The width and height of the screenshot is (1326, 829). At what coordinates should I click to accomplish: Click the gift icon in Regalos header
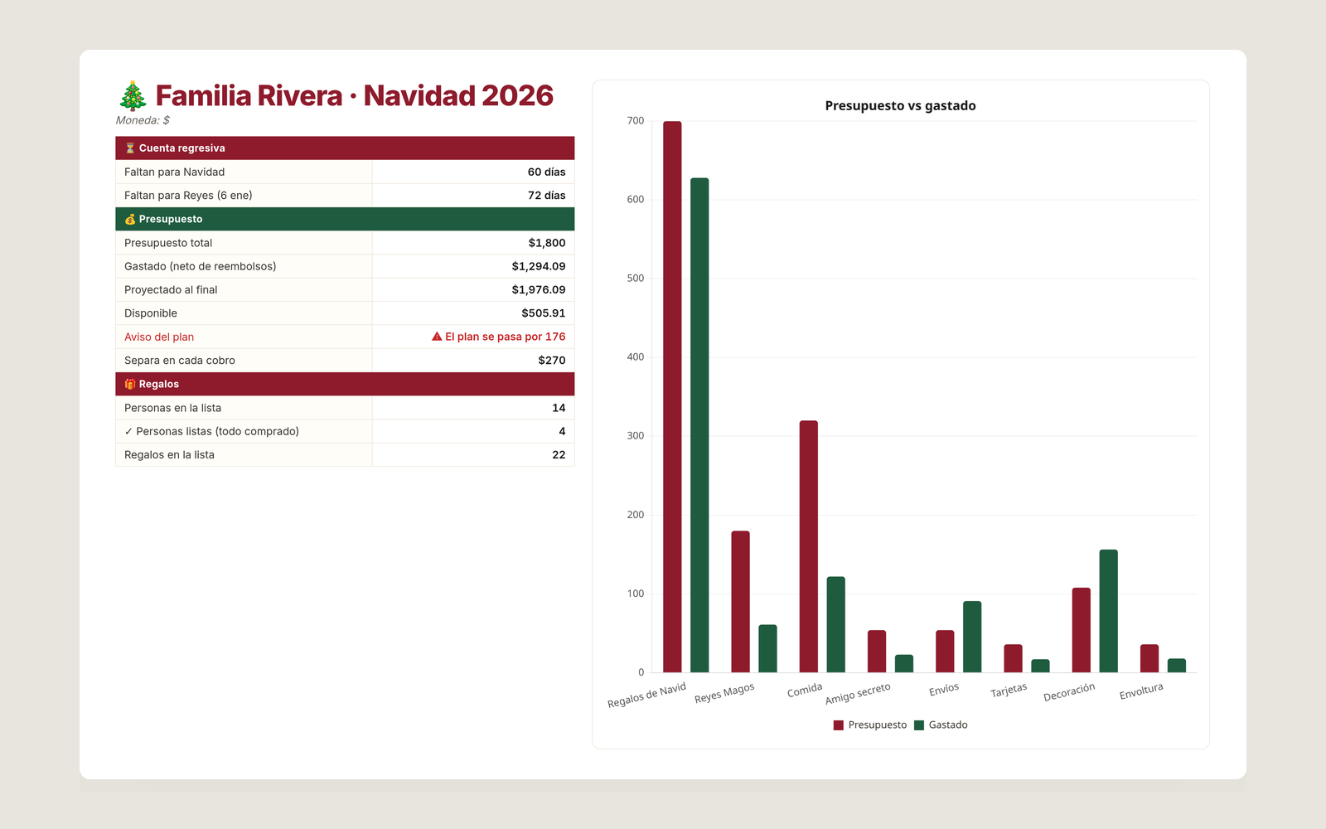(130, 385)
